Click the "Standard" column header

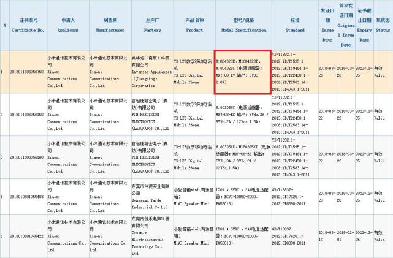295,25
